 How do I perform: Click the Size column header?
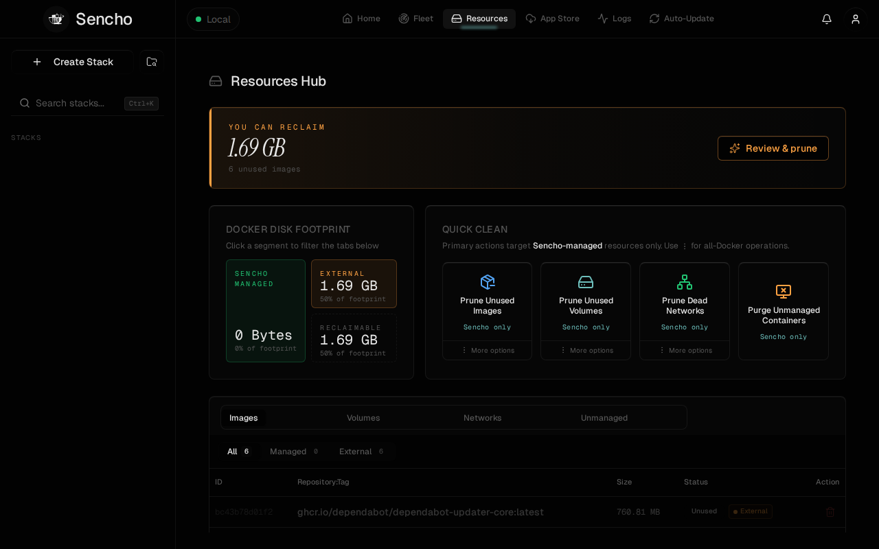624,482
